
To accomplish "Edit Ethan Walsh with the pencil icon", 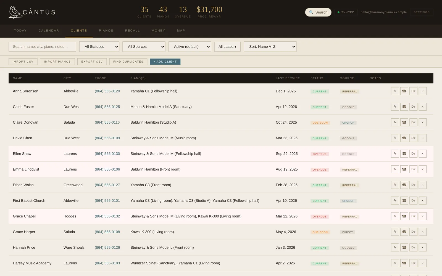I will 395,185.
